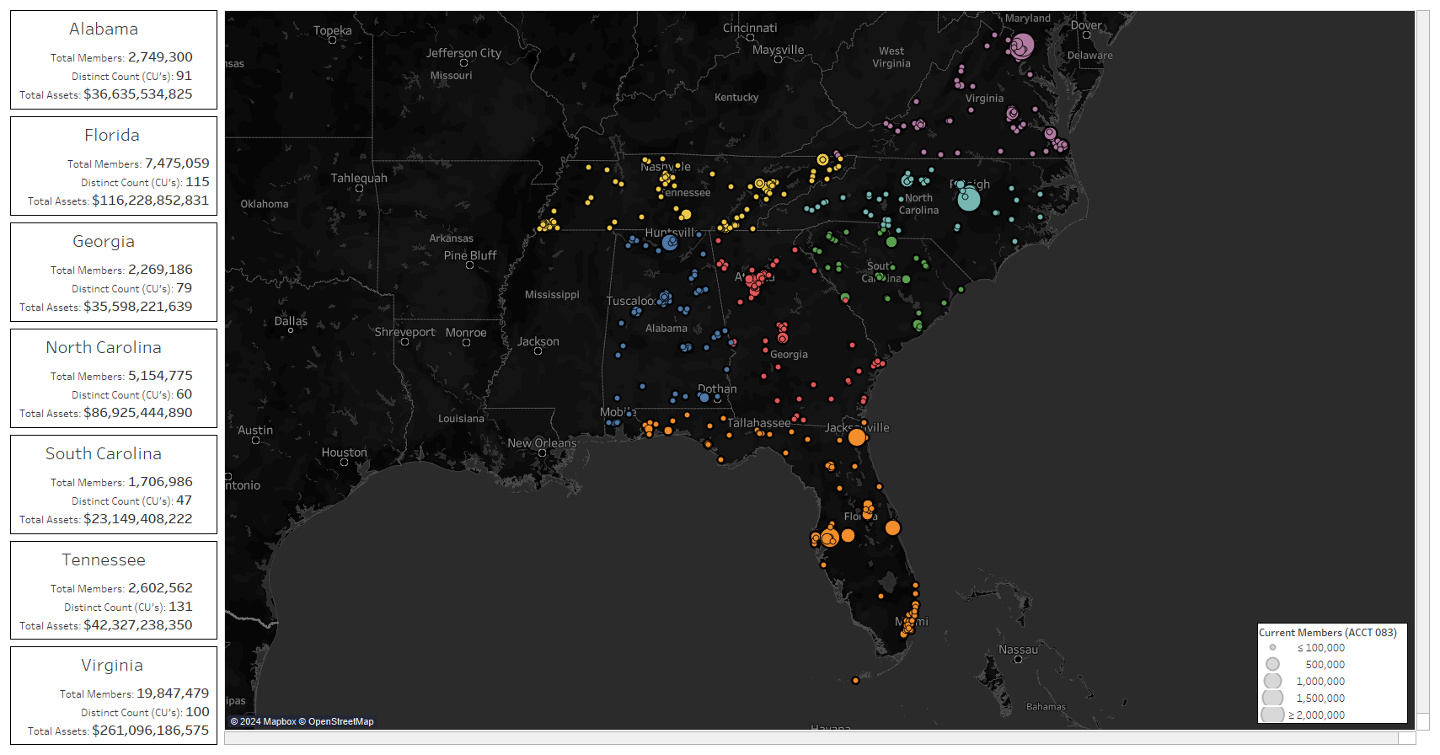Select Florida total members 7,475,059
The width and height of the screenshot is (1440, 755).
[177, 163]
